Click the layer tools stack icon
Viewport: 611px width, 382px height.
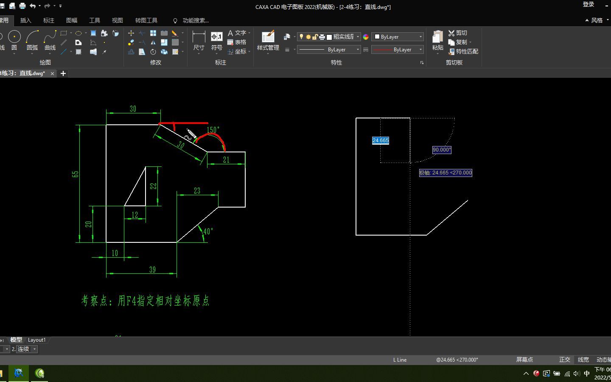(287, 37)
